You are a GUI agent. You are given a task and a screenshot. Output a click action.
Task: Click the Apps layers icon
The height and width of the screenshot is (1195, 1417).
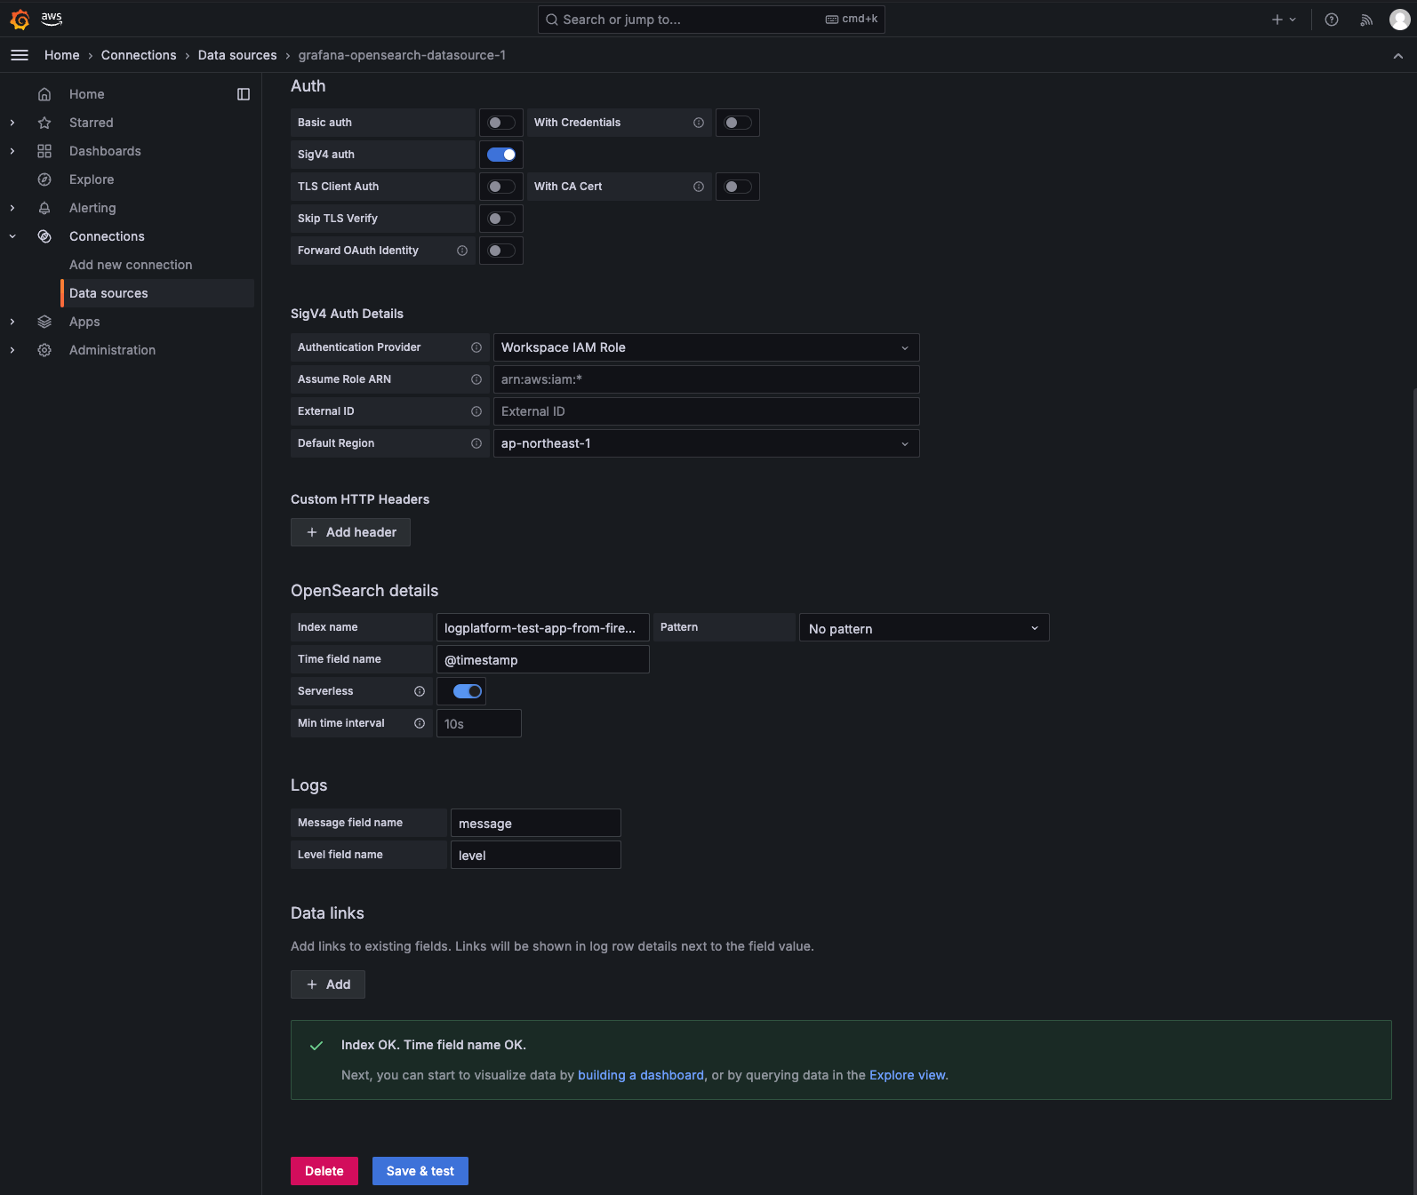(44, 322)
